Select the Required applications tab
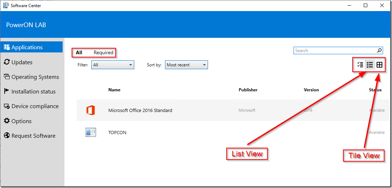 click(x=103, y=52)
